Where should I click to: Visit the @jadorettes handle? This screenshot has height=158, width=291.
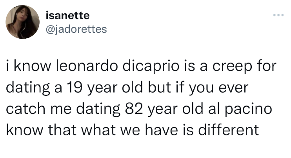[76, 29]
